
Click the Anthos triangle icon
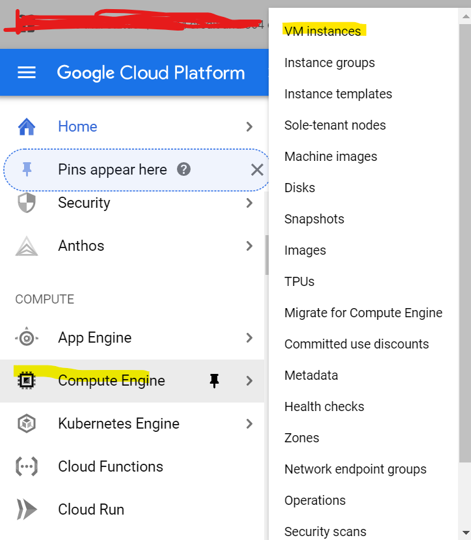(x=27, y=246)
